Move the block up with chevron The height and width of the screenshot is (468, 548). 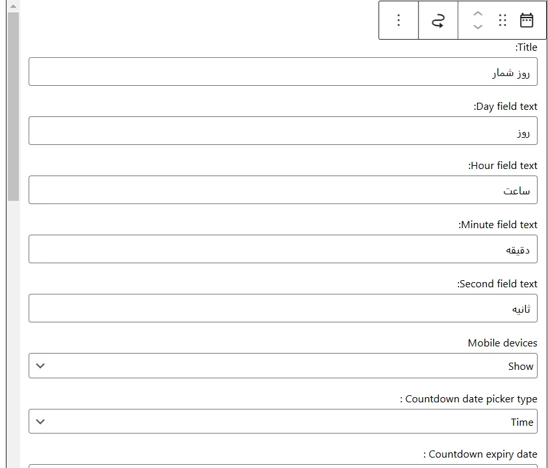[x=478, y=14]
